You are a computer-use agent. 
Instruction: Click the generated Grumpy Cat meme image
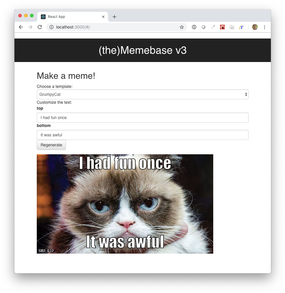click(x=125, y=204)
